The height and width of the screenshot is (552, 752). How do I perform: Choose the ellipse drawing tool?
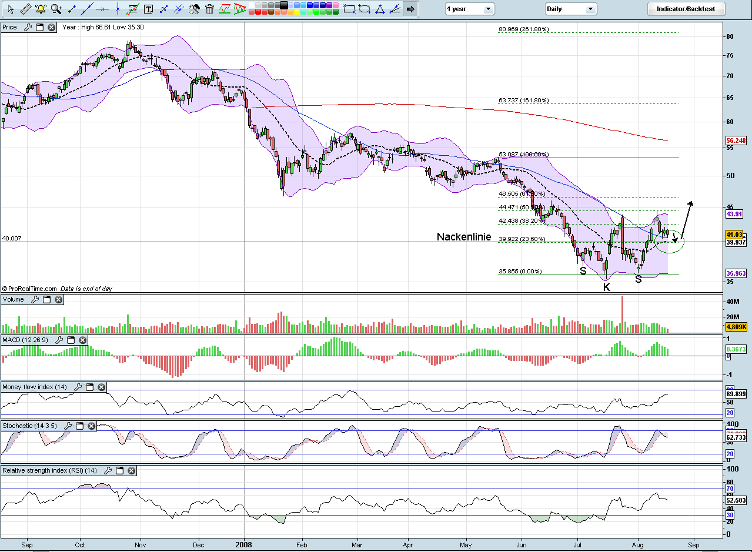click(365, 9)
